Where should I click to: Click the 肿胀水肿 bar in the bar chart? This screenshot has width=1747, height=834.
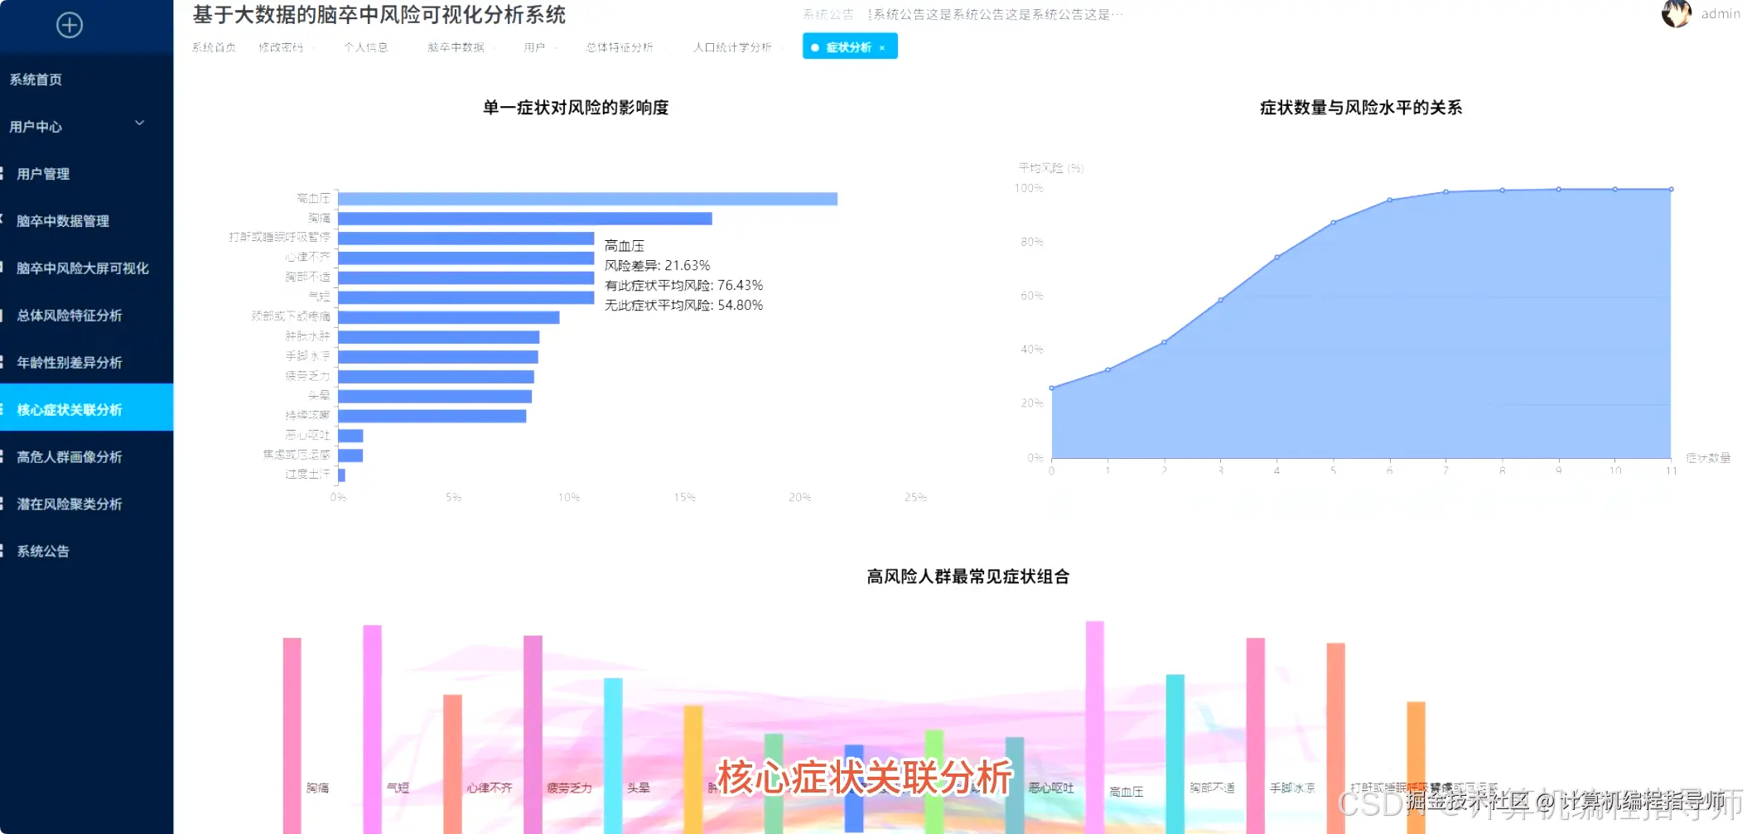[438, 337]
